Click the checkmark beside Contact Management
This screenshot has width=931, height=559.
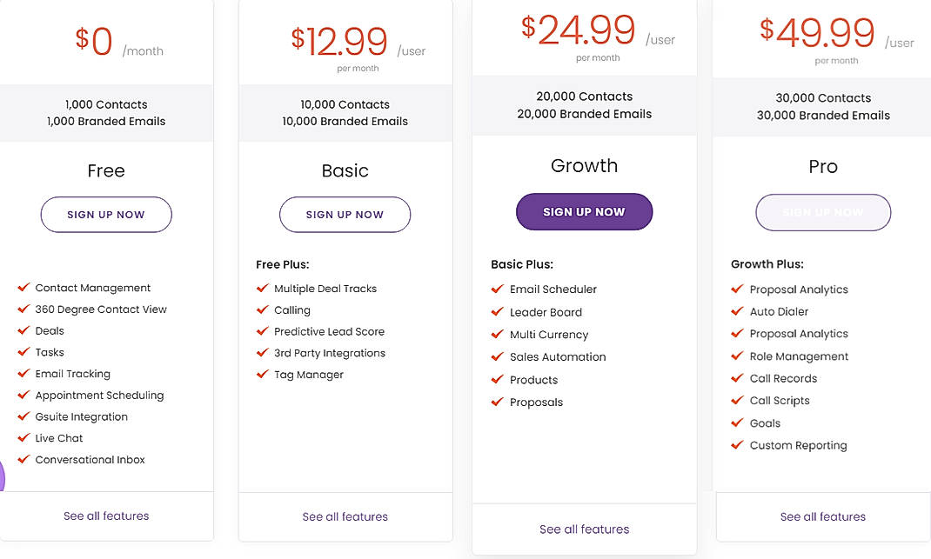tap(23, 288)
